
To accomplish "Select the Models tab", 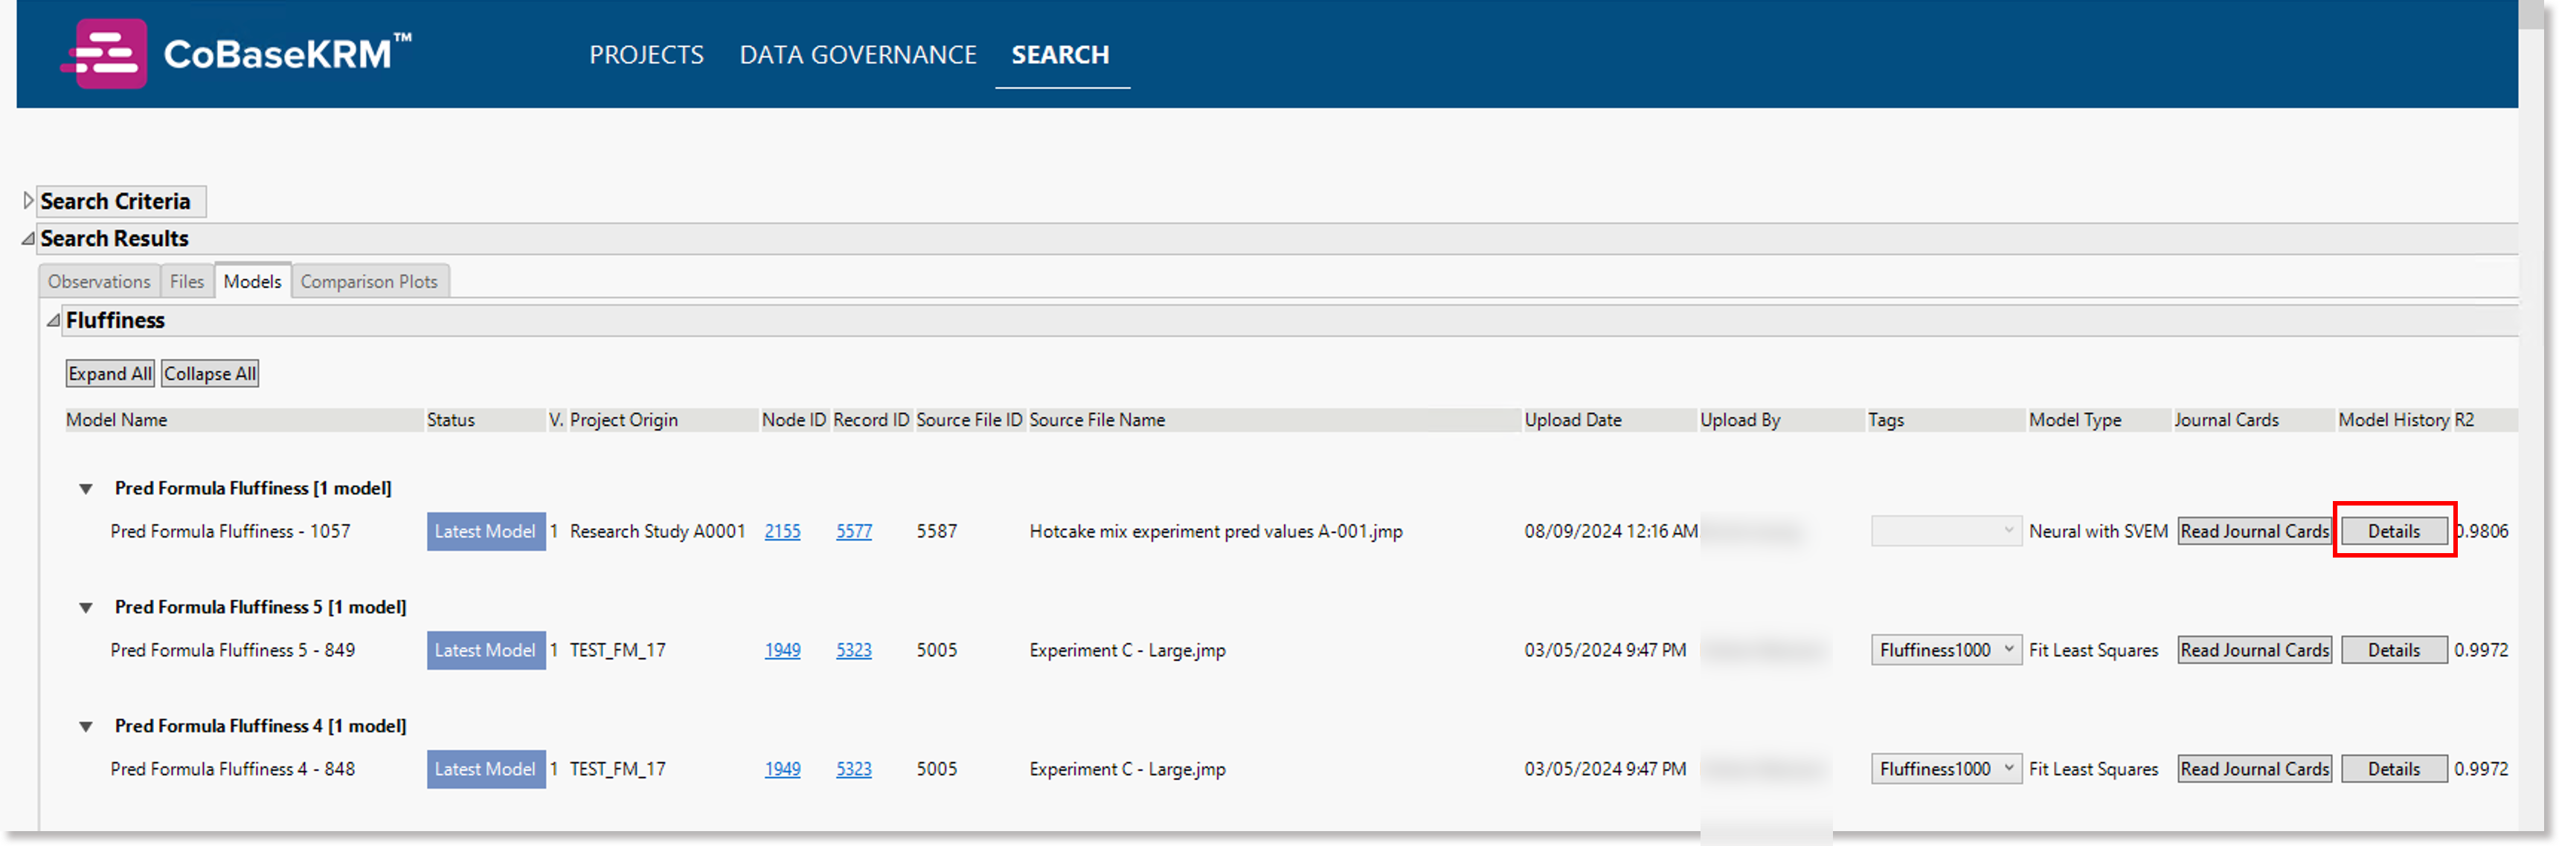I will click(252, 281).
